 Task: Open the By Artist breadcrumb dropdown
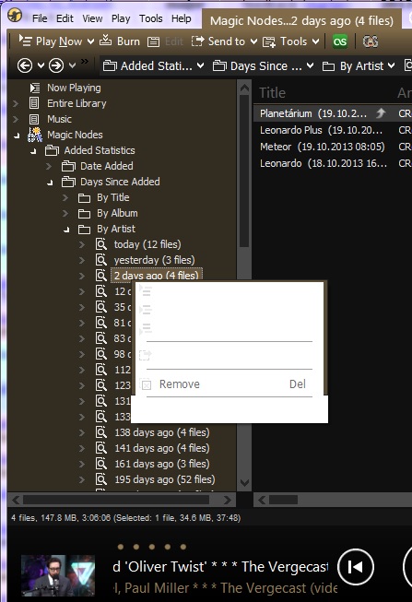coord(392,66)
